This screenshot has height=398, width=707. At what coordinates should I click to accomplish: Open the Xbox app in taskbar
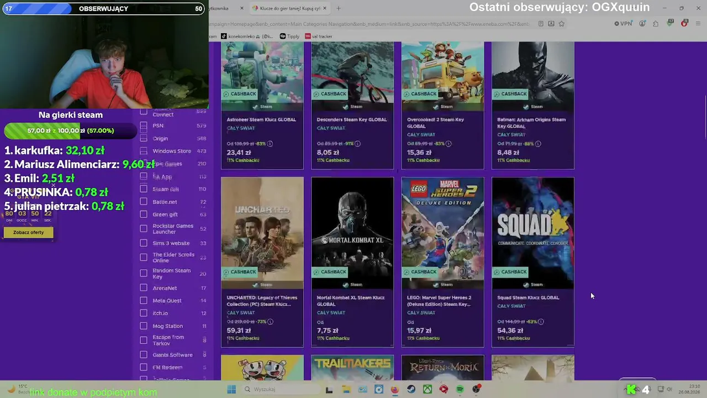coord(428,389)
